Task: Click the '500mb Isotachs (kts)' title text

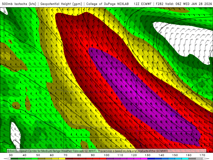Action: 19,4
